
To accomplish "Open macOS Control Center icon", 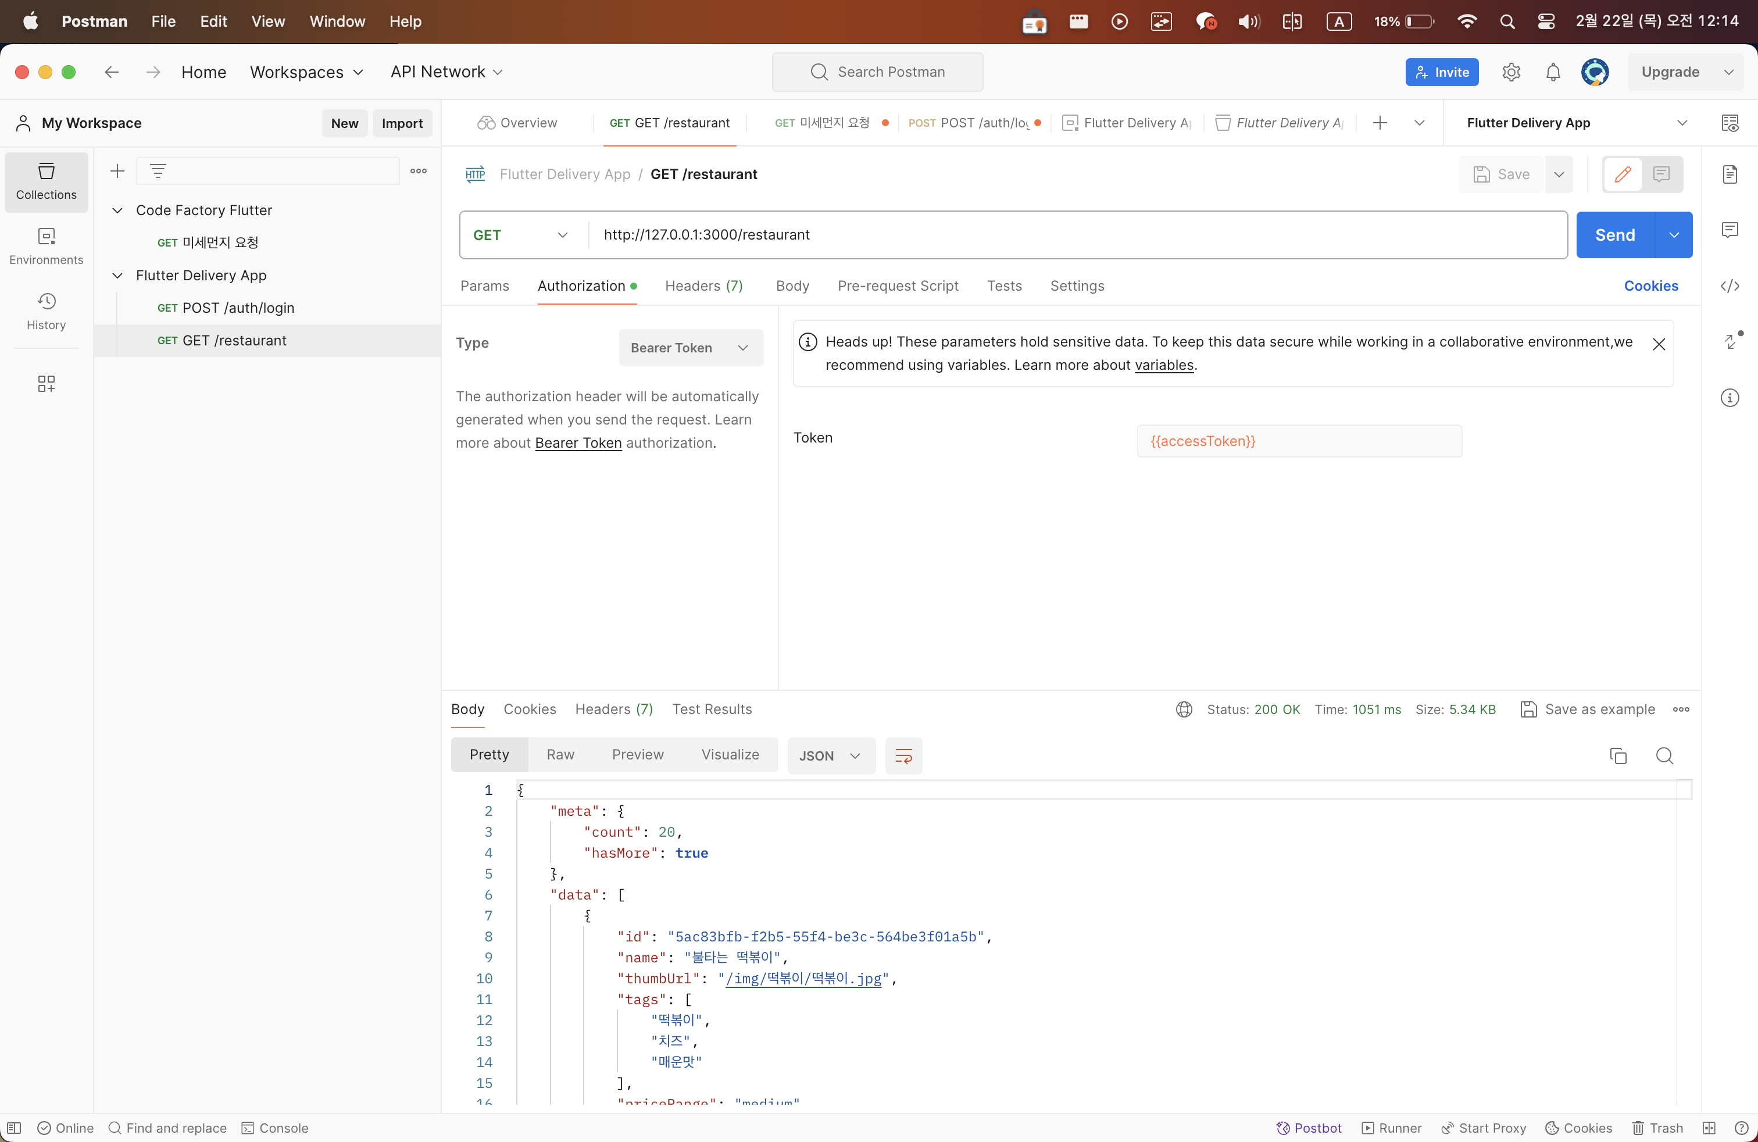I will click(x=1545, y=22).
